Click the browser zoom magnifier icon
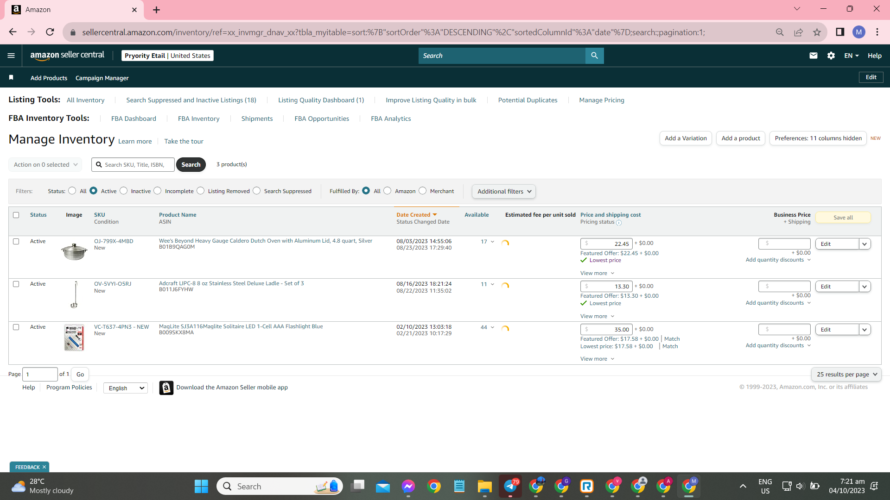 (780, 32)
